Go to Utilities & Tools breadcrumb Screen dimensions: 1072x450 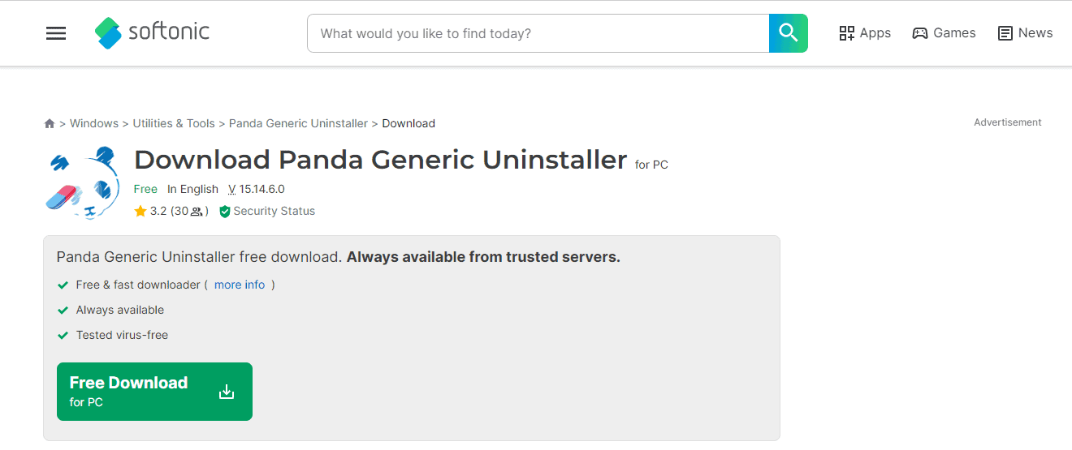[x=174, y=124]
